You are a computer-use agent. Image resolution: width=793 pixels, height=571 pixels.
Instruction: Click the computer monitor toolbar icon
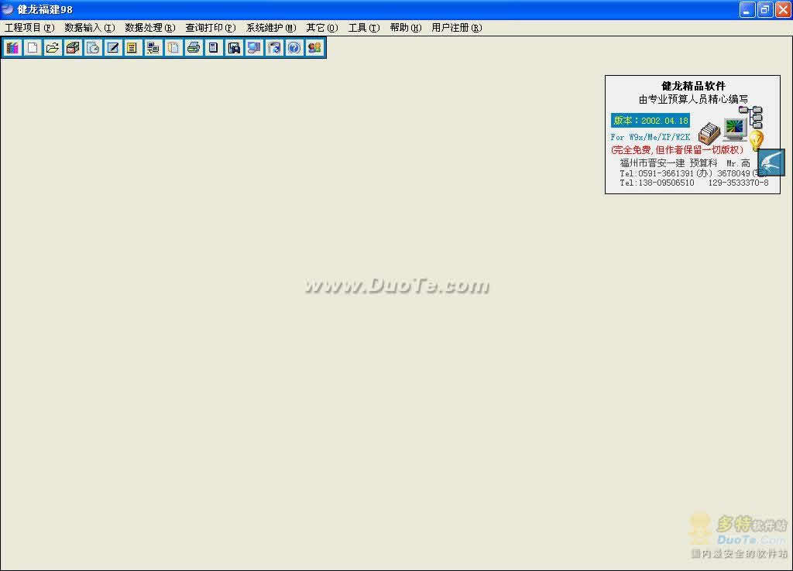[x=254, y=48]
